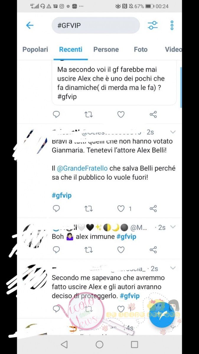The height and width of the screenshot is (354, 199).
Task: Like the tweet about Alex dinamiche
Action: pos(121,114)
